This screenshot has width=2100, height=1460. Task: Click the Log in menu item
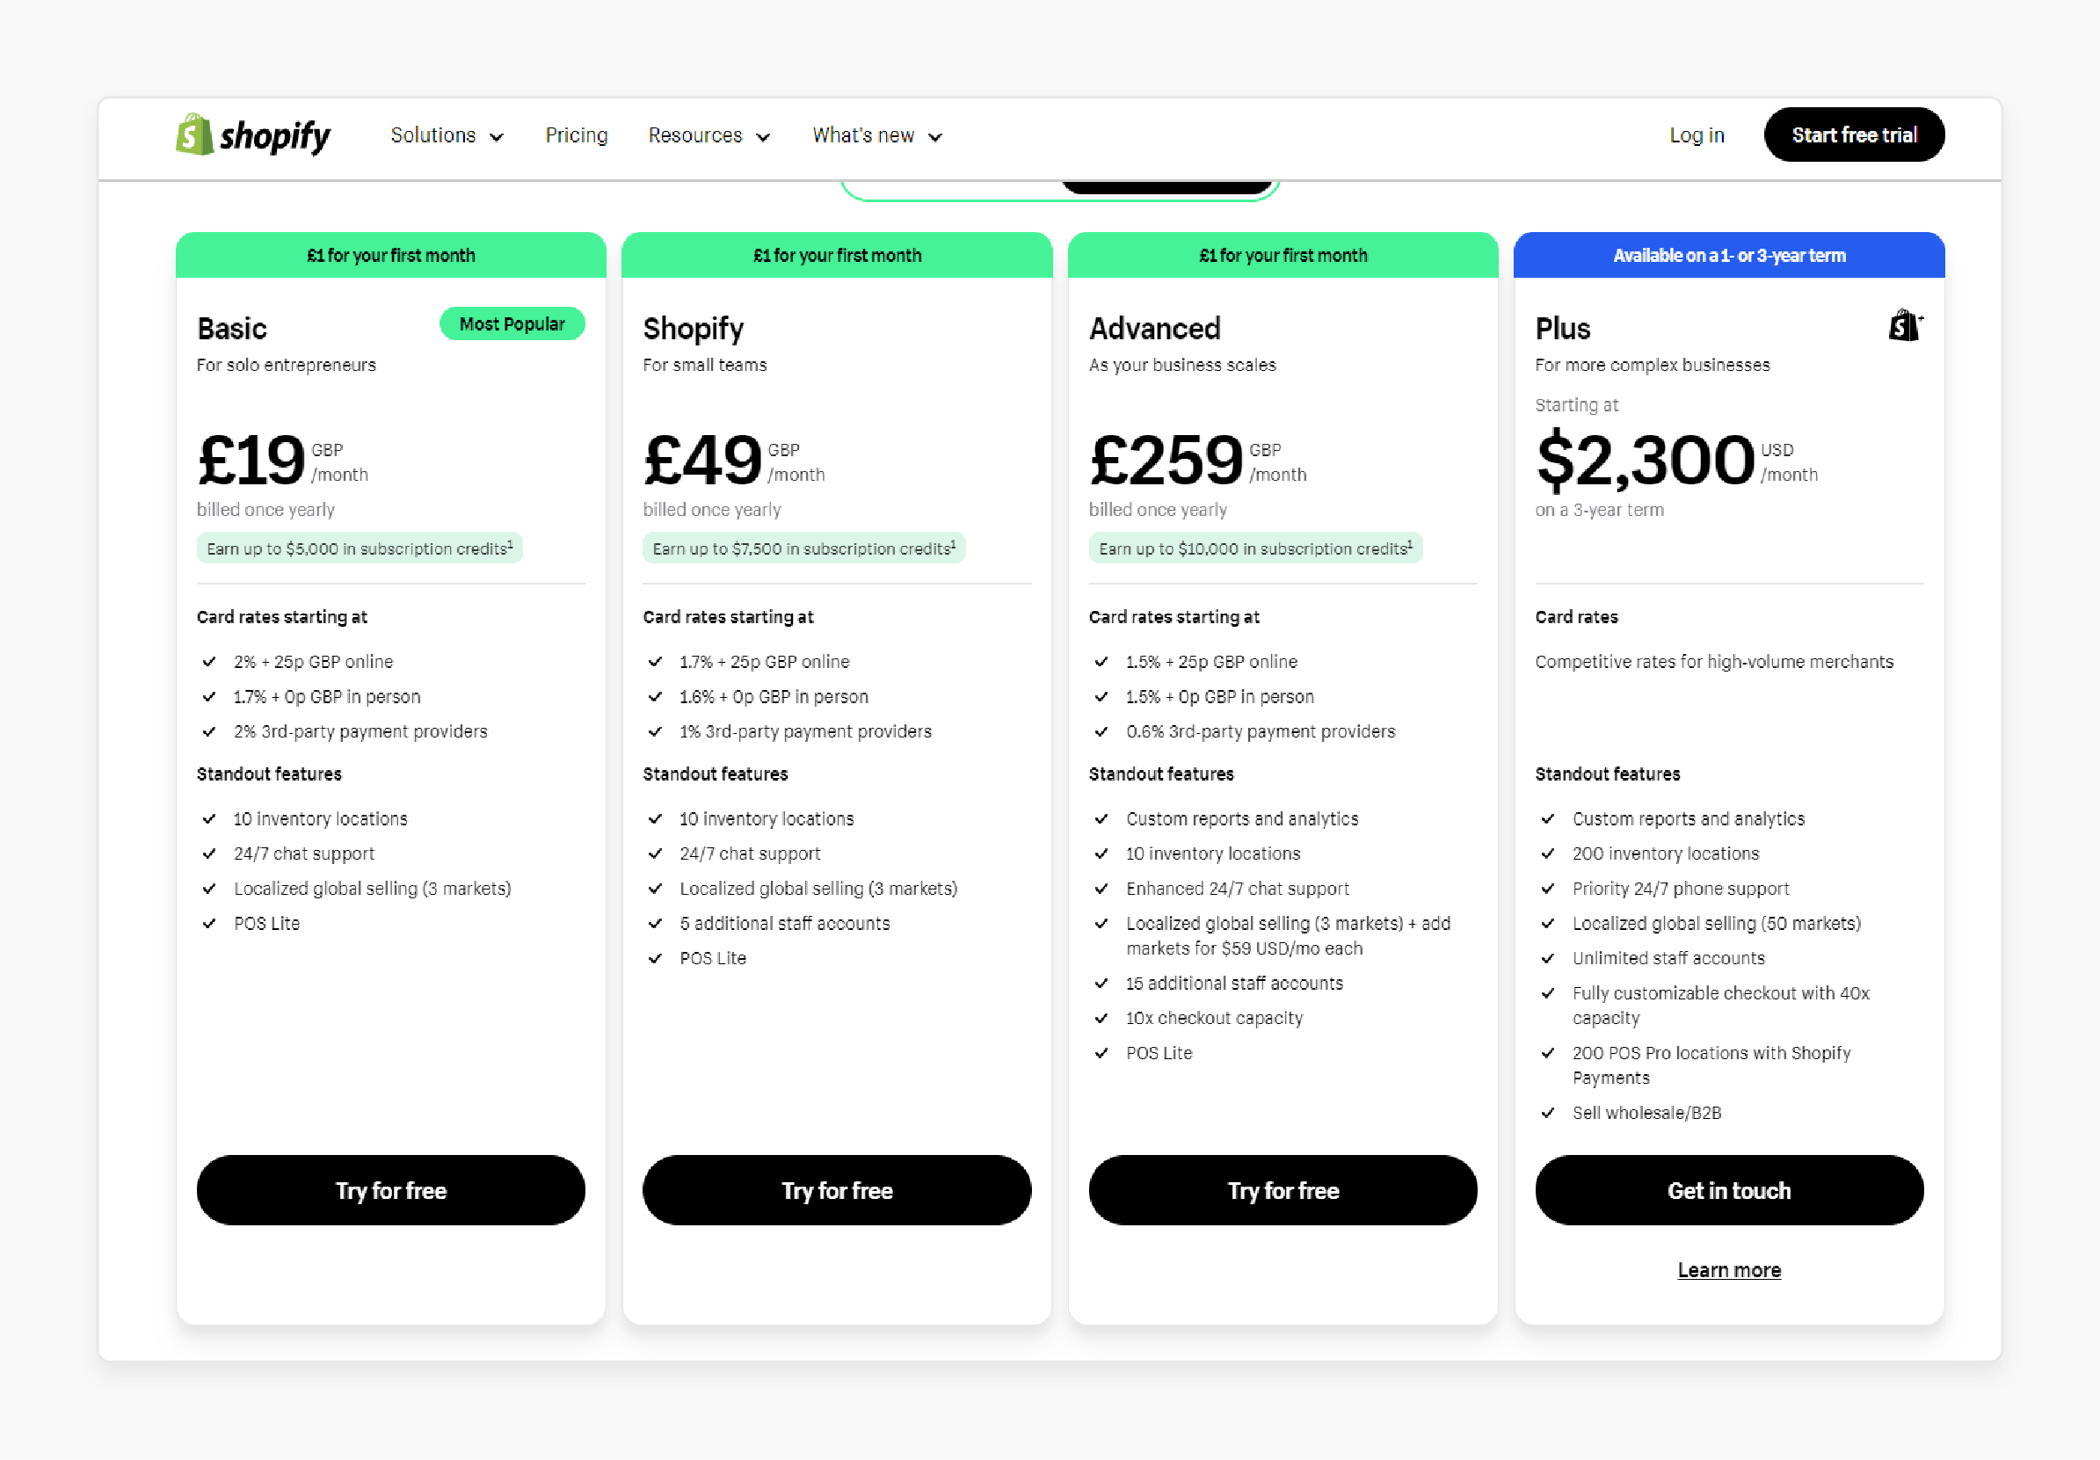coord(1698,135)
